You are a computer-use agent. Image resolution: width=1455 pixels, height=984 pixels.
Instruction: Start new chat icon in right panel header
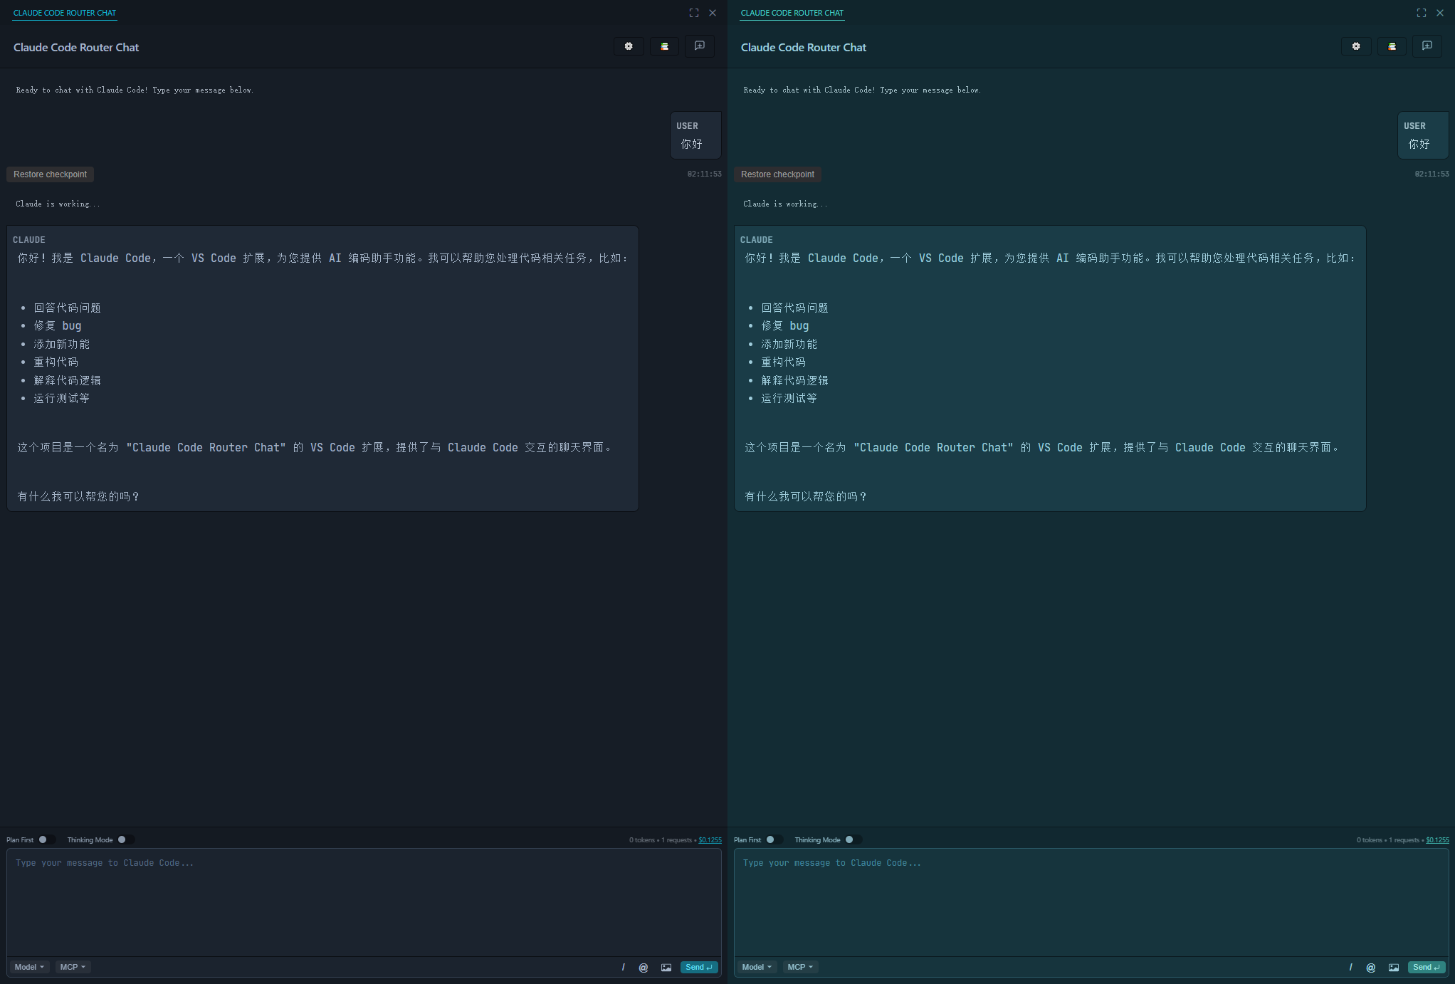pos(1427,46)
